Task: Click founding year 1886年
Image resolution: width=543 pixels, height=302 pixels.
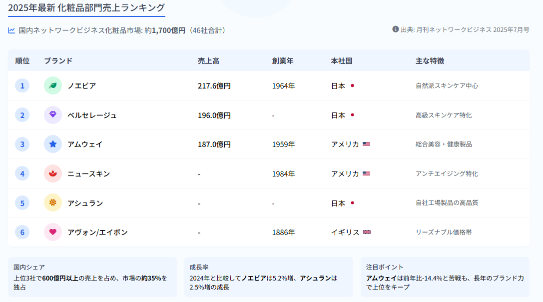Action: 284,232
